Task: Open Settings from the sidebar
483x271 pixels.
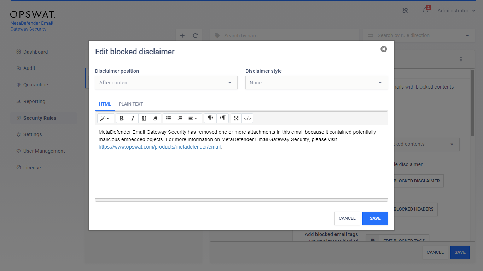Action: pos(33,134)
